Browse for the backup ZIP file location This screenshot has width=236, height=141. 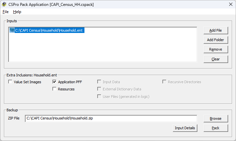click(x=215, y=118)
